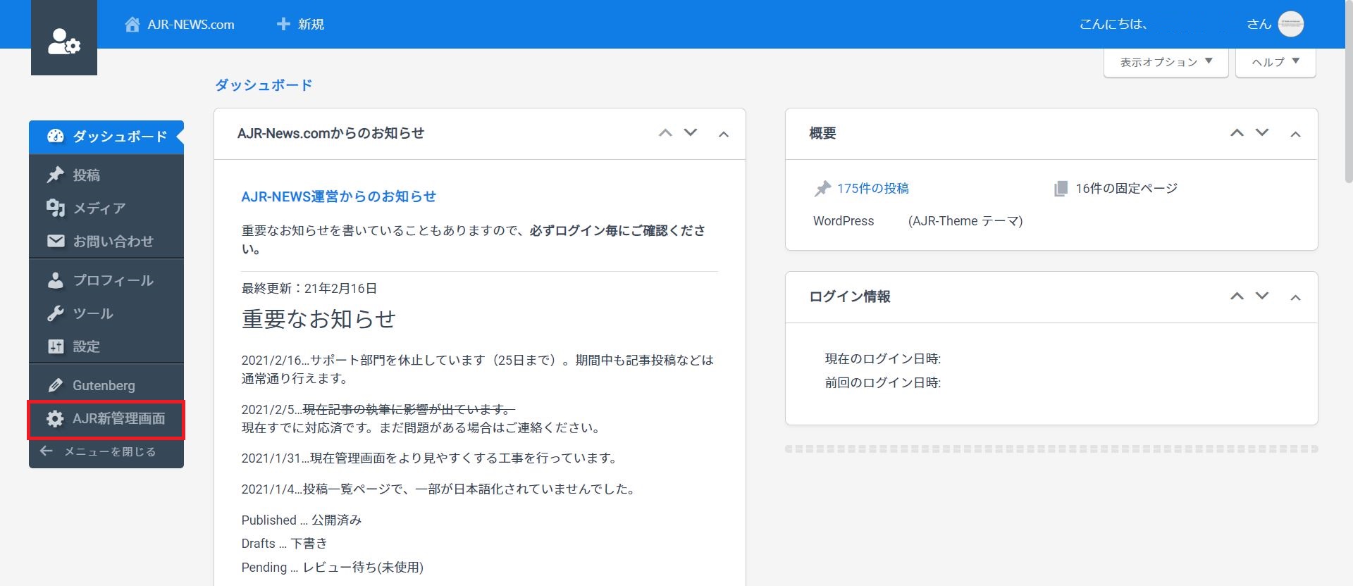
Task: Click the ツール wrench icon
Action: pyautogui.click(x=56, y=313)
